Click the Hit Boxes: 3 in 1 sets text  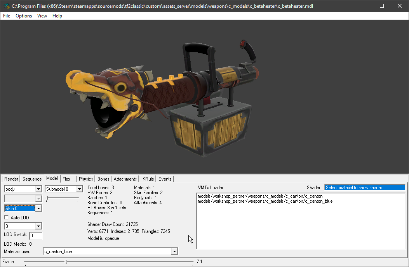tap(107, 208)
